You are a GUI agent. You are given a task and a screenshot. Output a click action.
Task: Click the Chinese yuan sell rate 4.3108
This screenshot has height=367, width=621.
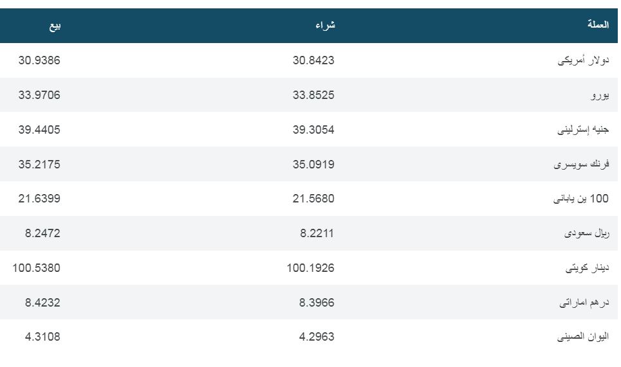(x=42, y=337)
